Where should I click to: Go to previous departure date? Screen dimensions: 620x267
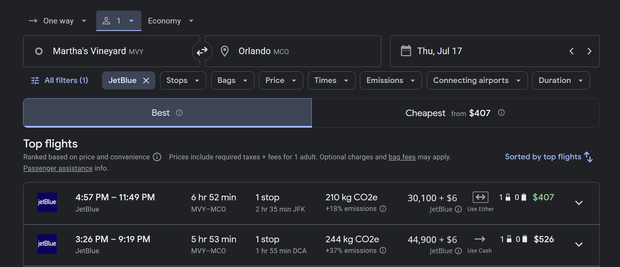coord(572,51)
